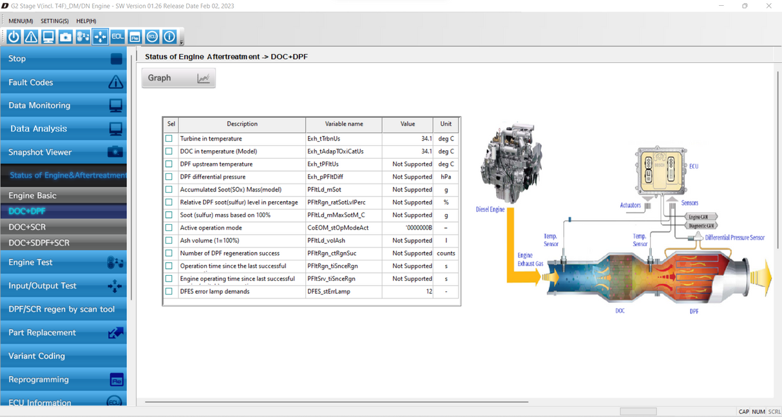Click the Snapshot camera icon

pyautogui.click(x=66, y=37)
